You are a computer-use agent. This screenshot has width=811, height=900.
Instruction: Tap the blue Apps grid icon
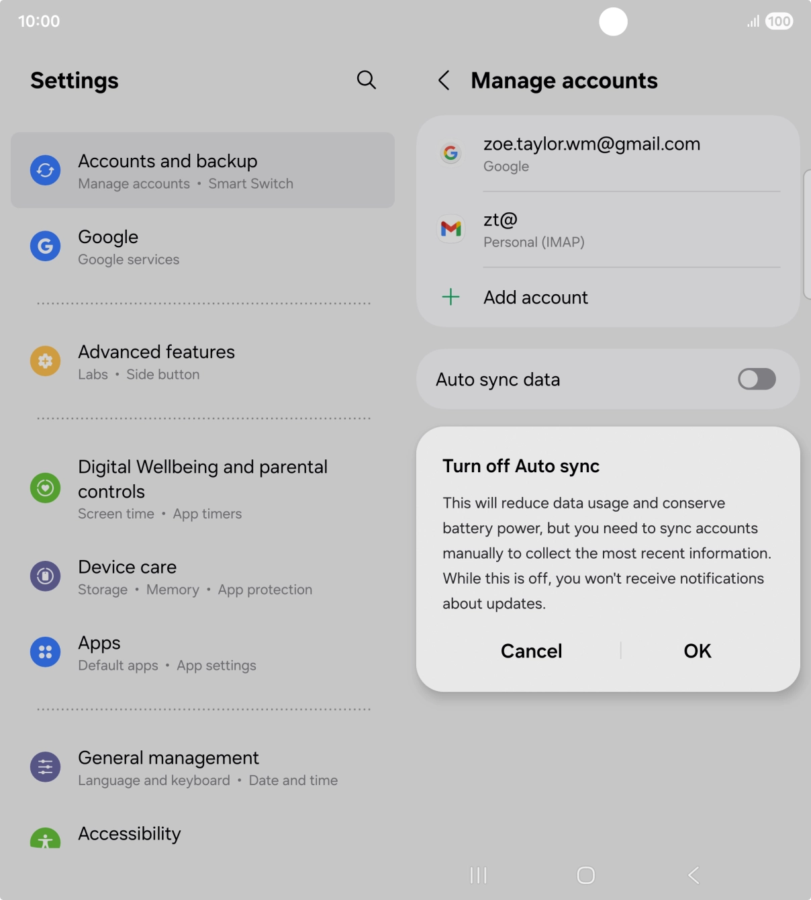click(45, 651)
